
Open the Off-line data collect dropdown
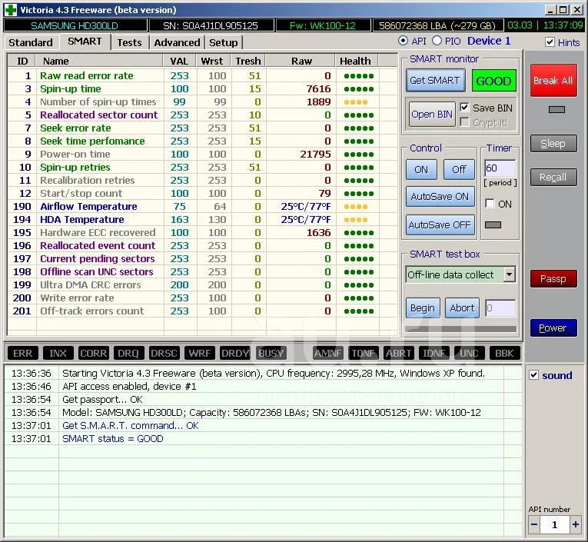(510, 274)
